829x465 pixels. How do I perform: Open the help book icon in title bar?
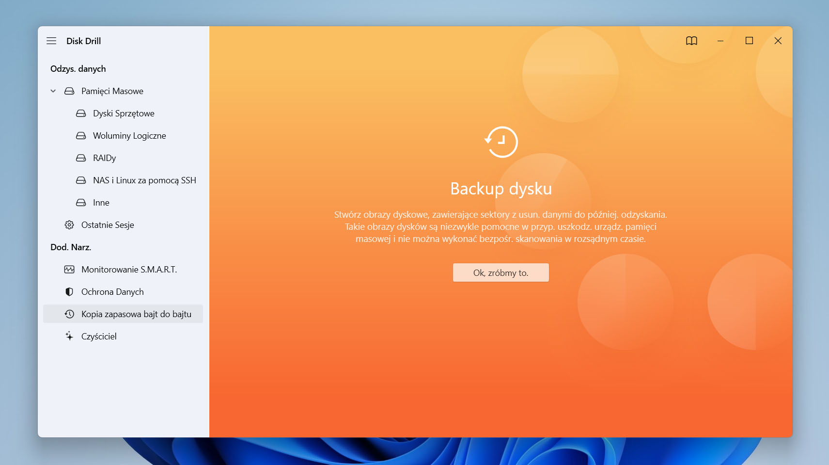(x=691, y=41)
